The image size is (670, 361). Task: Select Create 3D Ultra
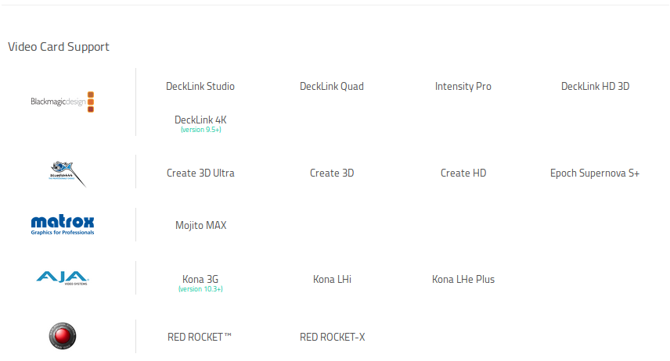tap(200, 173)
